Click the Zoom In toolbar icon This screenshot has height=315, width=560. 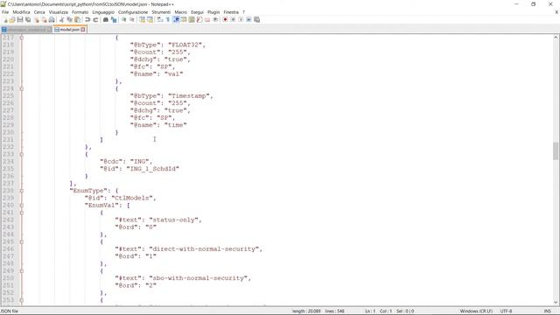pyautogui.click(x=124, y=19)
